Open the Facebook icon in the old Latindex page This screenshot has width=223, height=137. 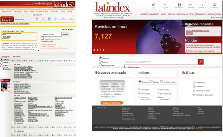(x=49, y=18)
